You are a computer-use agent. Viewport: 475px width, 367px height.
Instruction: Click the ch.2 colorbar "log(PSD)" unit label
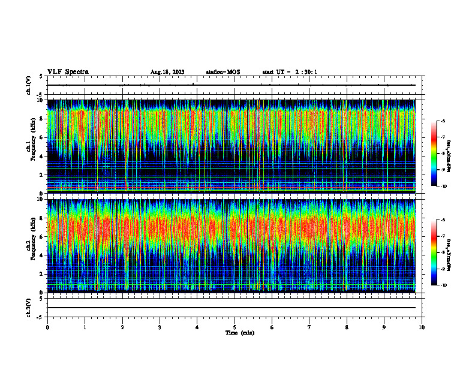(x=449, y=255)
